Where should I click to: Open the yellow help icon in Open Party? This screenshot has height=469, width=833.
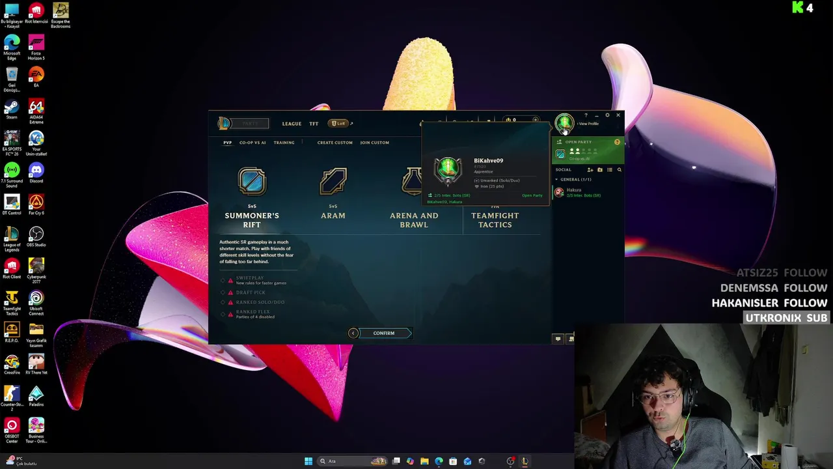[617, 142]
